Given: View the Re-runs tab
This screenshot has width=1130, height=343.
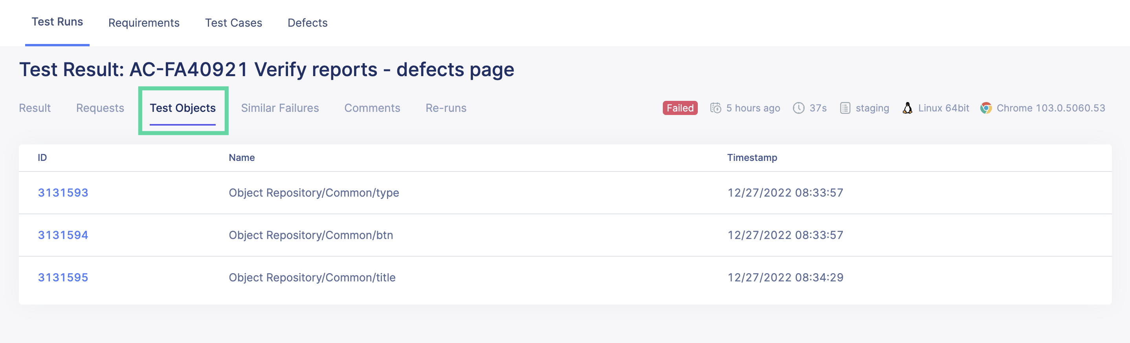Looking at the screenshot, I should click(x=445, y=108).
